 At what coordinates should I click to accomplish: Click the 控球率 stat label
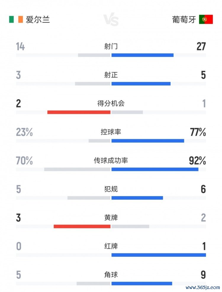(111, 132)
